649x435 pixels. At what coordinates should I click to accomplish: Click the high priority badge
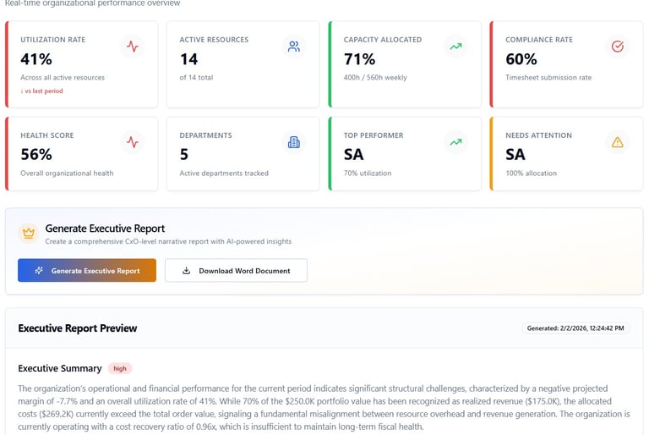[120, 368]
